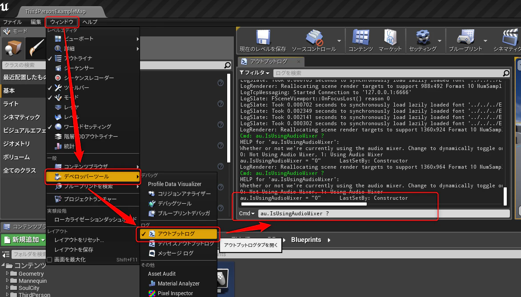Click the Settings (セッティング) gear icon
This screenshot has height=297, width=521.
click(x=423, y=37)
